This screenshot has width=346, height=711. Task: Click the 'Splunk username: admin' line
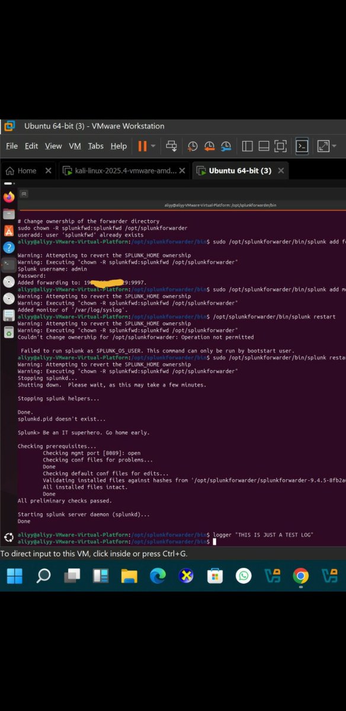coord(52,269)
